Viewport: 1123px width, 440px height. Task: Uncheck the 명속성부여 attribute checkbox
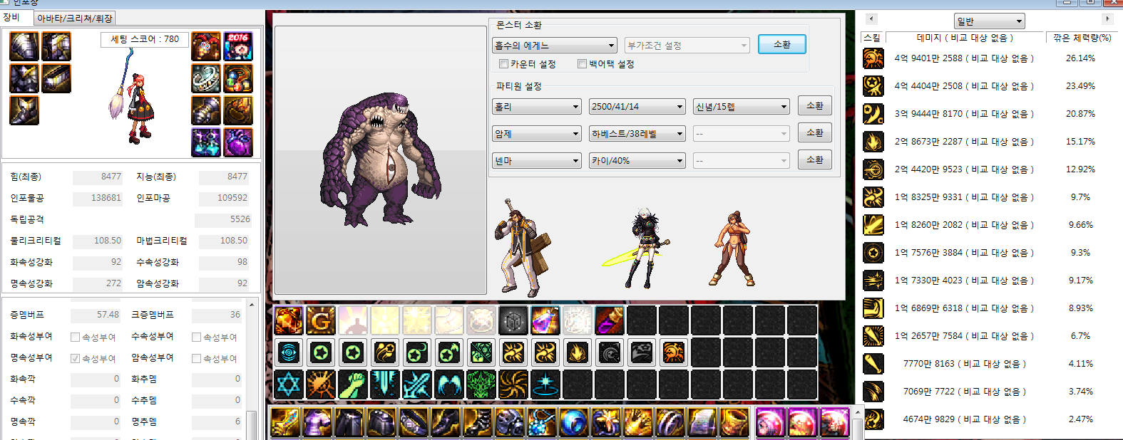pos(75,358)
